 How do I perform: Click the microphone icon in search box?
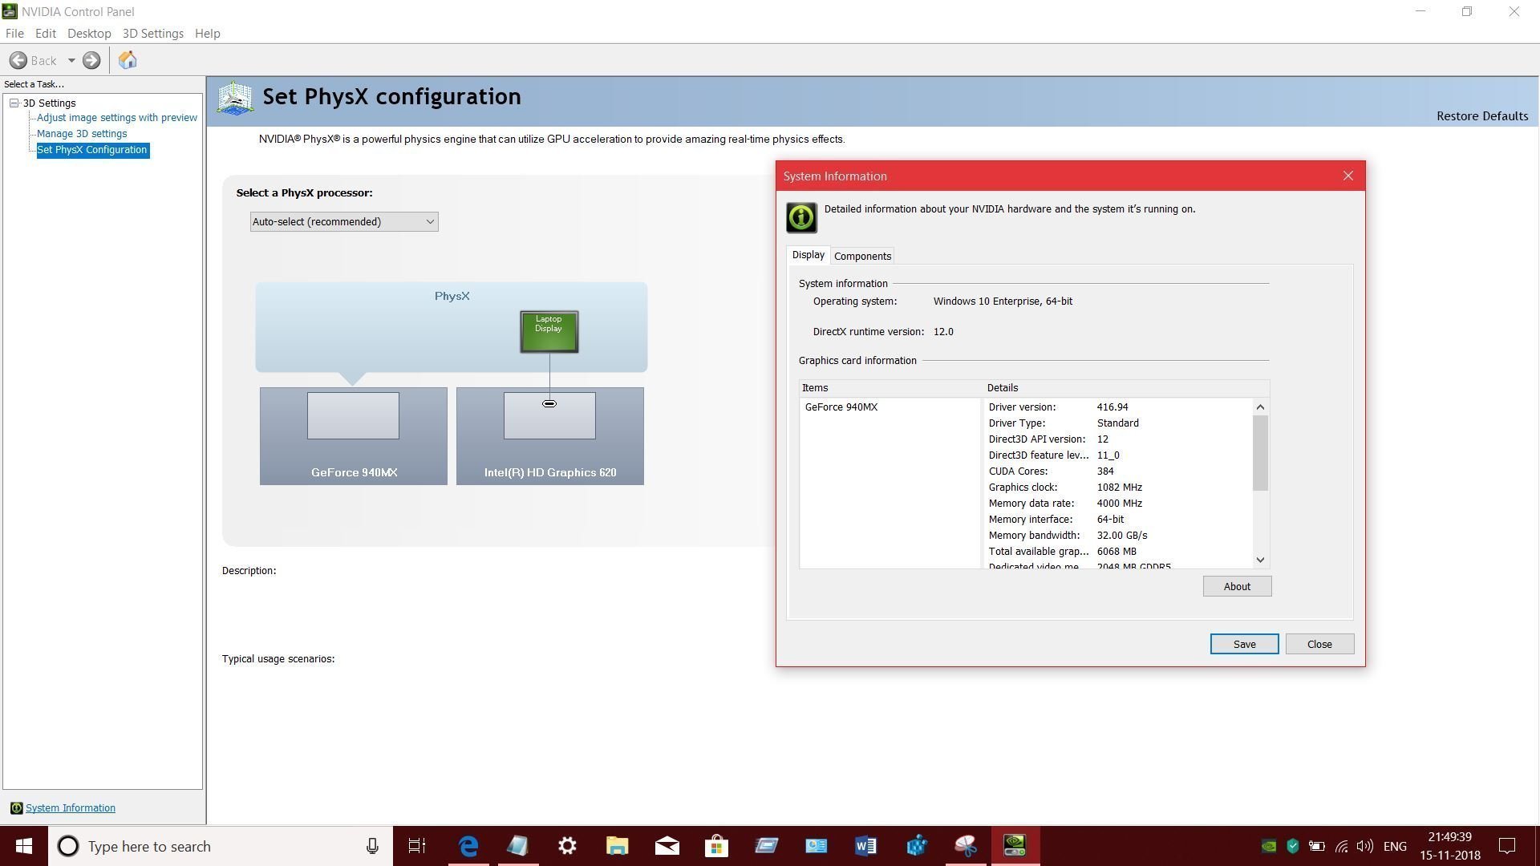click(x=372, y=847)
